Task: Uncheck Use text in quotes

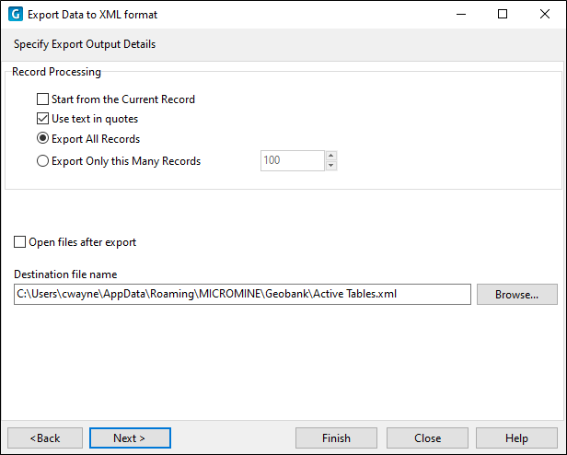Action: coord(42,119)
